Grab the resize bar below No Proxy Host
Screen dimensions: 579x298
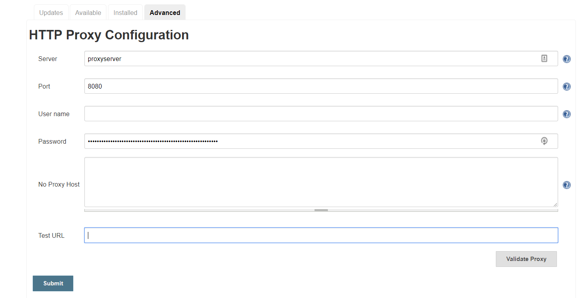tap(321, 210)
